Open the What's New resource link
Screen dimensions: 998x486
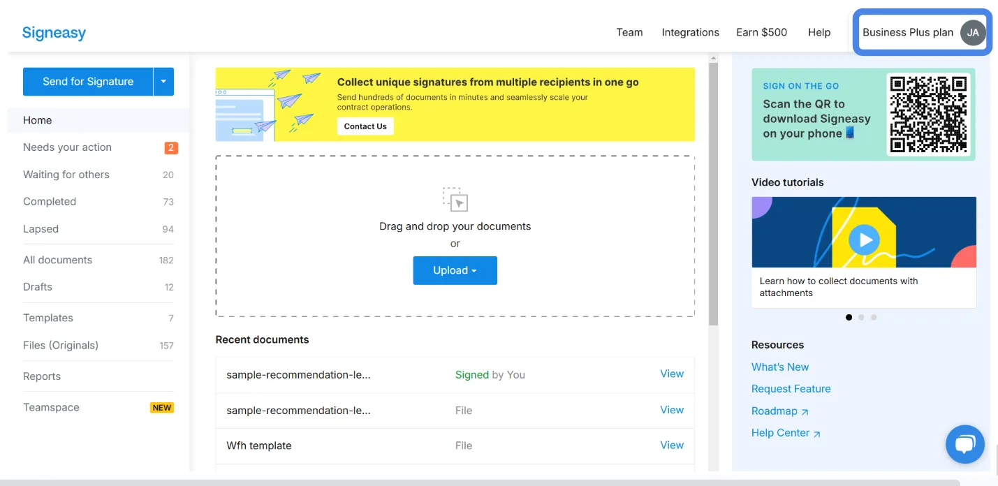pos(780,367)
